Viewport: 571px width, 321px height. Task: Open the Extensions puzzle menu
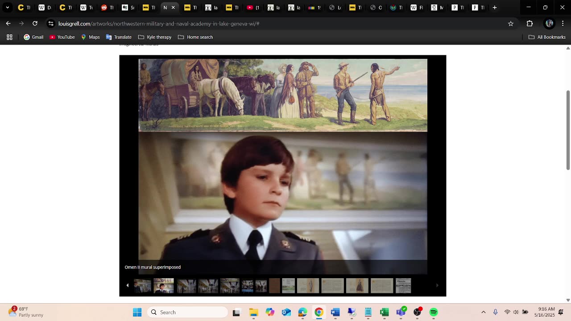click(530, 23)
